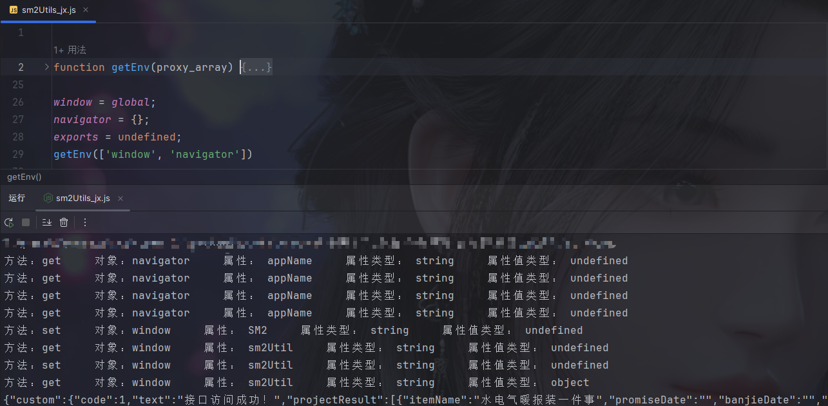Click line number 26 in gutter

click(x=17, y=102)
